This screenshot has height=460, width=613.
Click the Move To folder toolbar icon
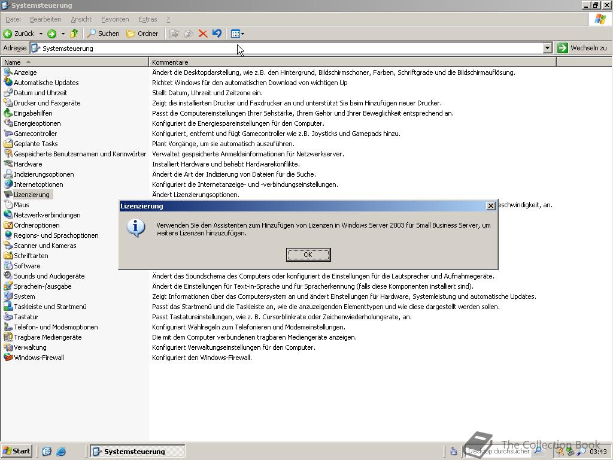click(x=174, y=34)
